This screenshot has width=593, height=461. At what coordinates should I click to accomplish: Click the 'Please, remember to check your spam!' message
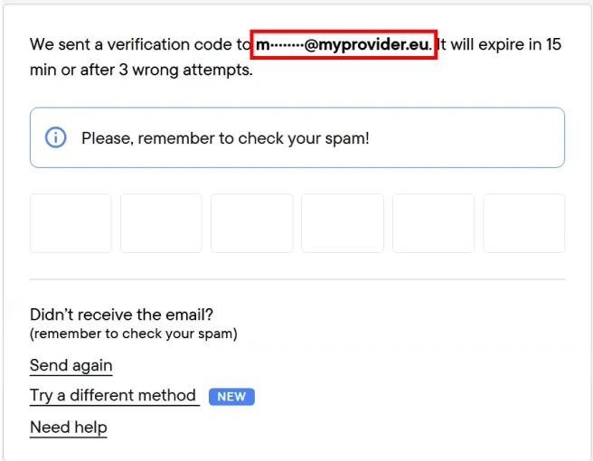pos(225,138)
